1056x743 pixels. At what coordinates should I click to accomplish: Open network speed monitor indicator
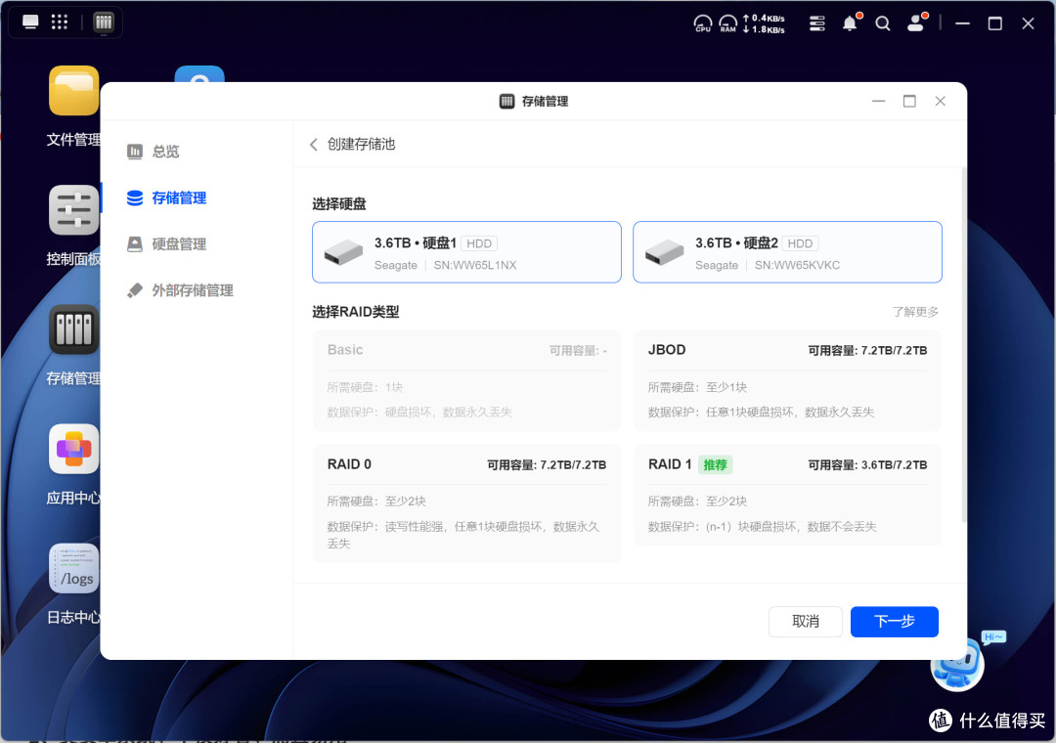pyautogui.click(x=764, y=23)
